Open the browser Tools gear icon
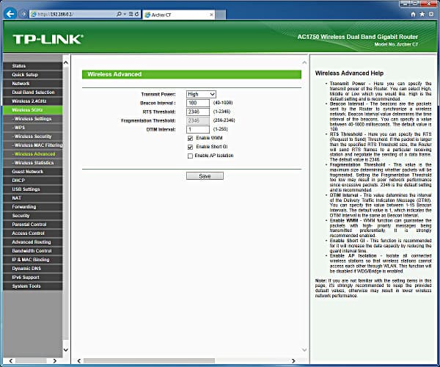This screenshot has height=367, width=440. coord(431,14)
